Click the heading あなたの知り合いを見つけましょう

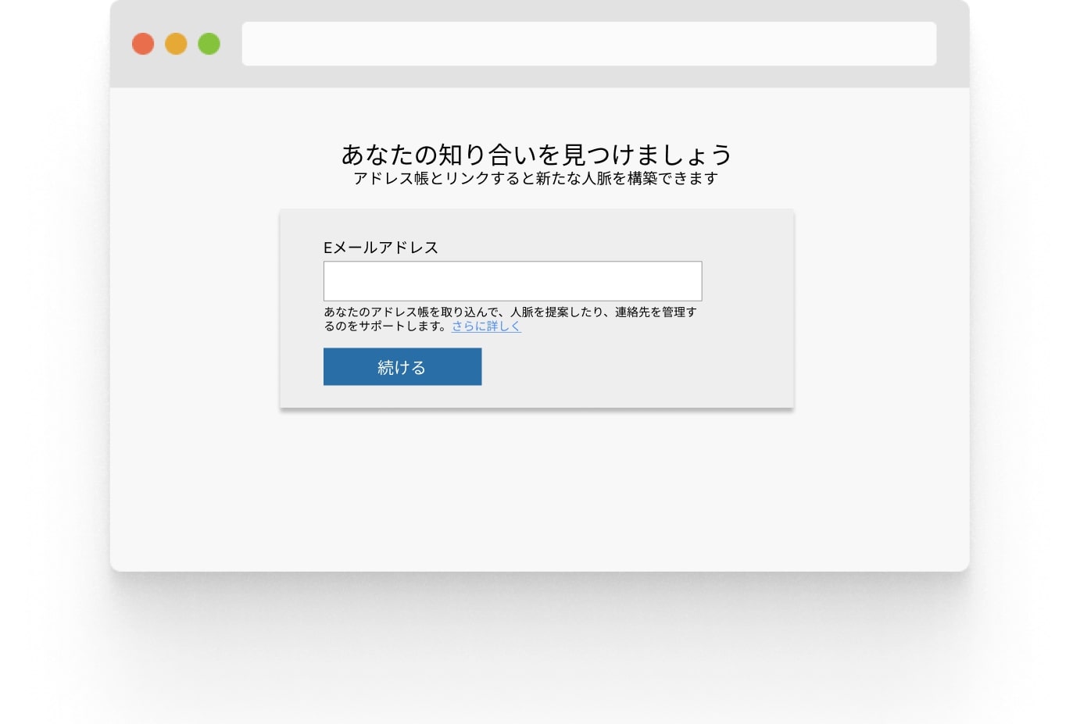pos(536,154)
